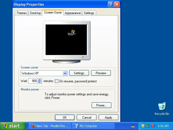This screenshot has width=173, height=130.
Task: Open the on-screen keyboard tray icon
Action: 133,126
